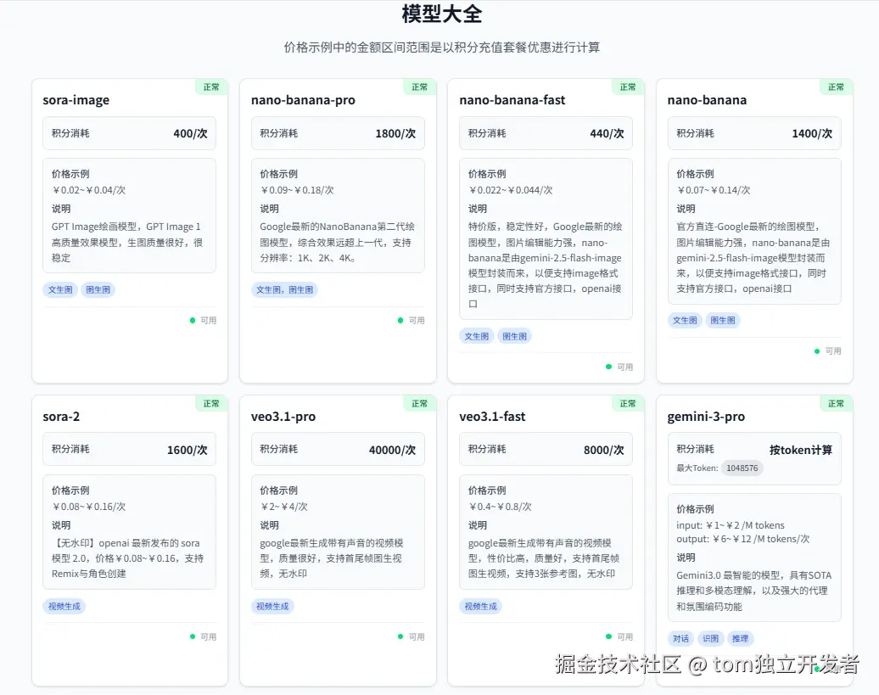Click the 对话 tag on gemini-3-pro card
This screenshot has width=879, height=695.
[680, 638]
